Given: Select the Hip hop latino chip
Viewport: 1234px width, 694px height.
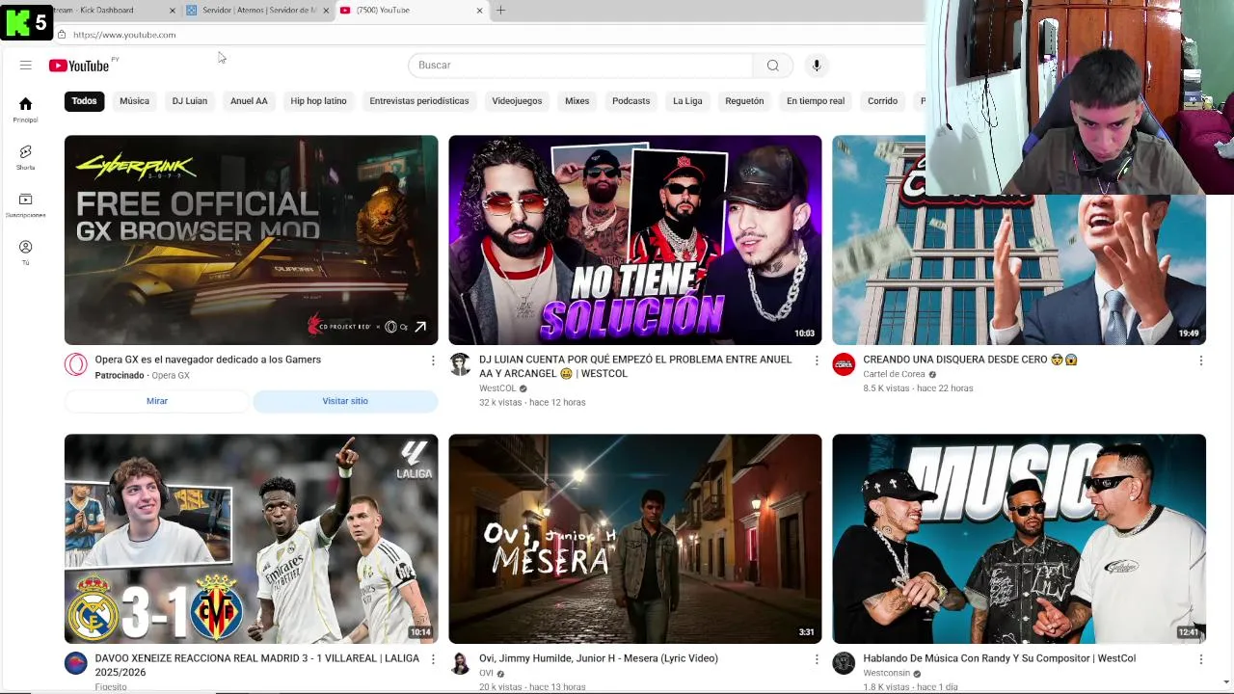Looking at the screenshot, I should (x=318, y=101).
